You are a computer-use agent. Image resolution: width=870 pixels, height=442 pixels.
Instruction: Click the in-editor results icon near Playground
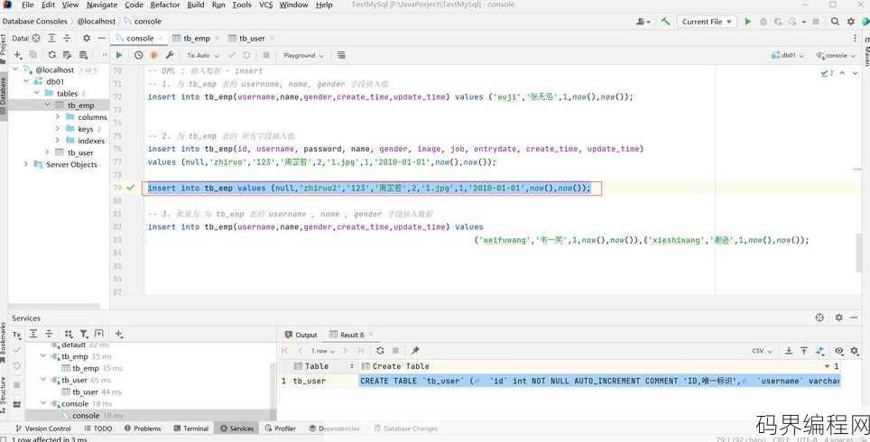click(x=341, y=55)
